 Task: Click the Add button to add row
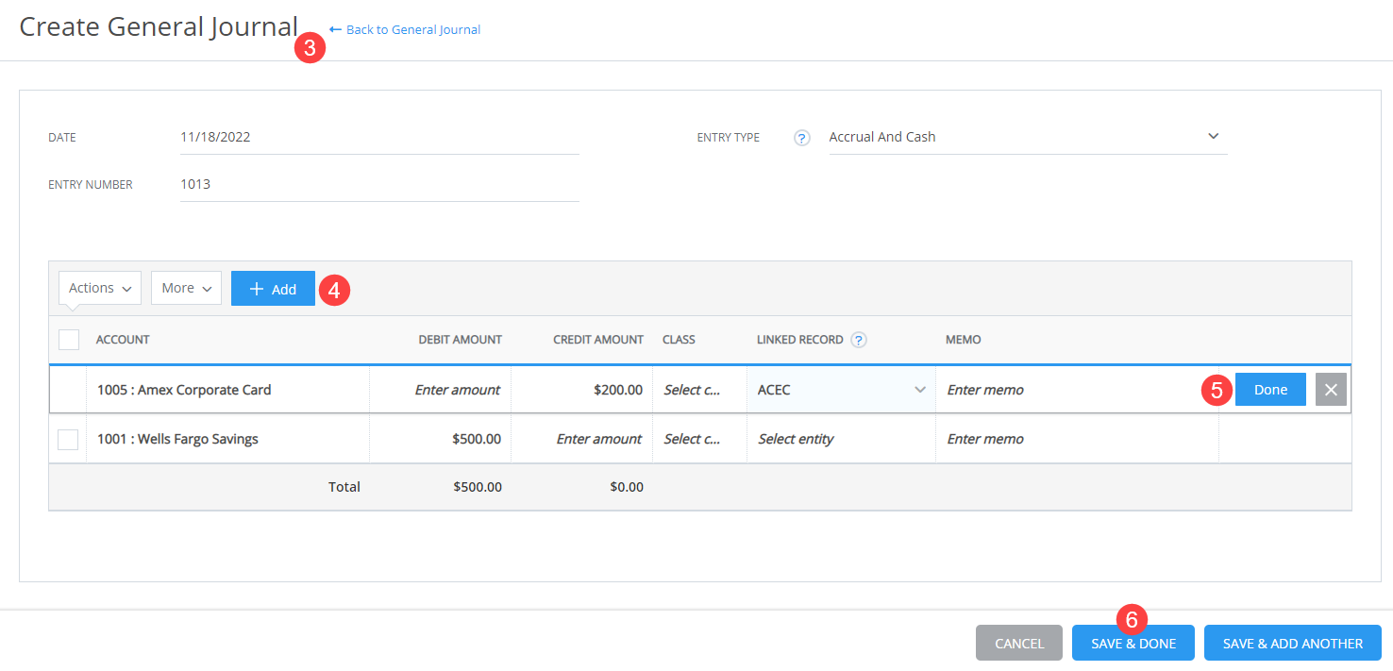(273, 289)
